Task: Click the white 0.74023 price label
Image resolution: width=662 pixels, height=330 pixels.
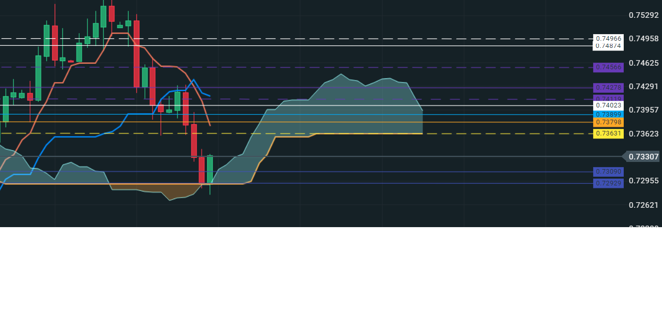Action: (x=608, y=105)
